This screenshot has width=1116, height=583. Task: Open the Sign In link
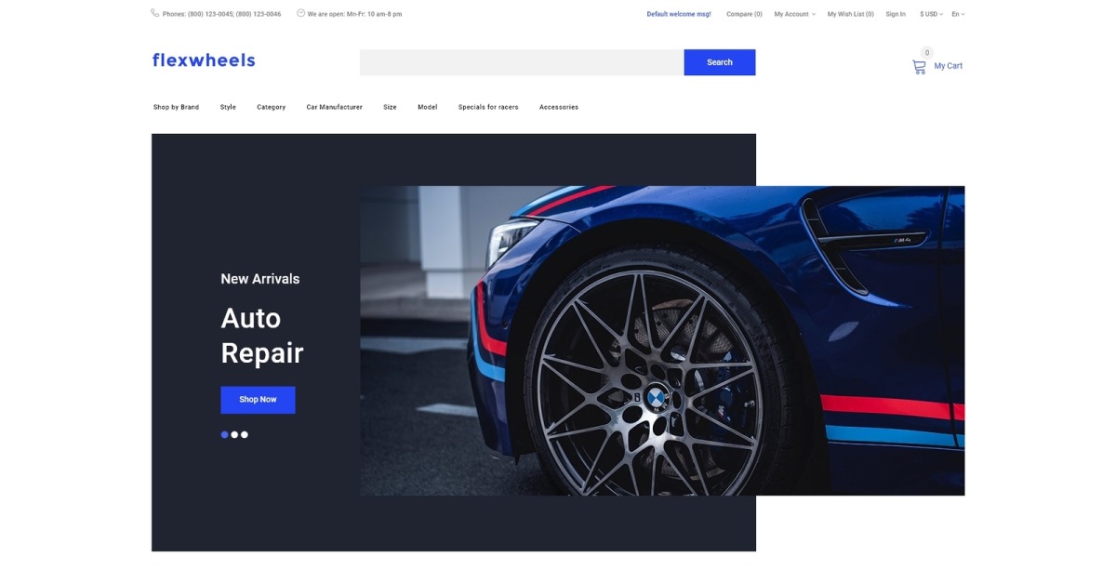tap(896, 14)
